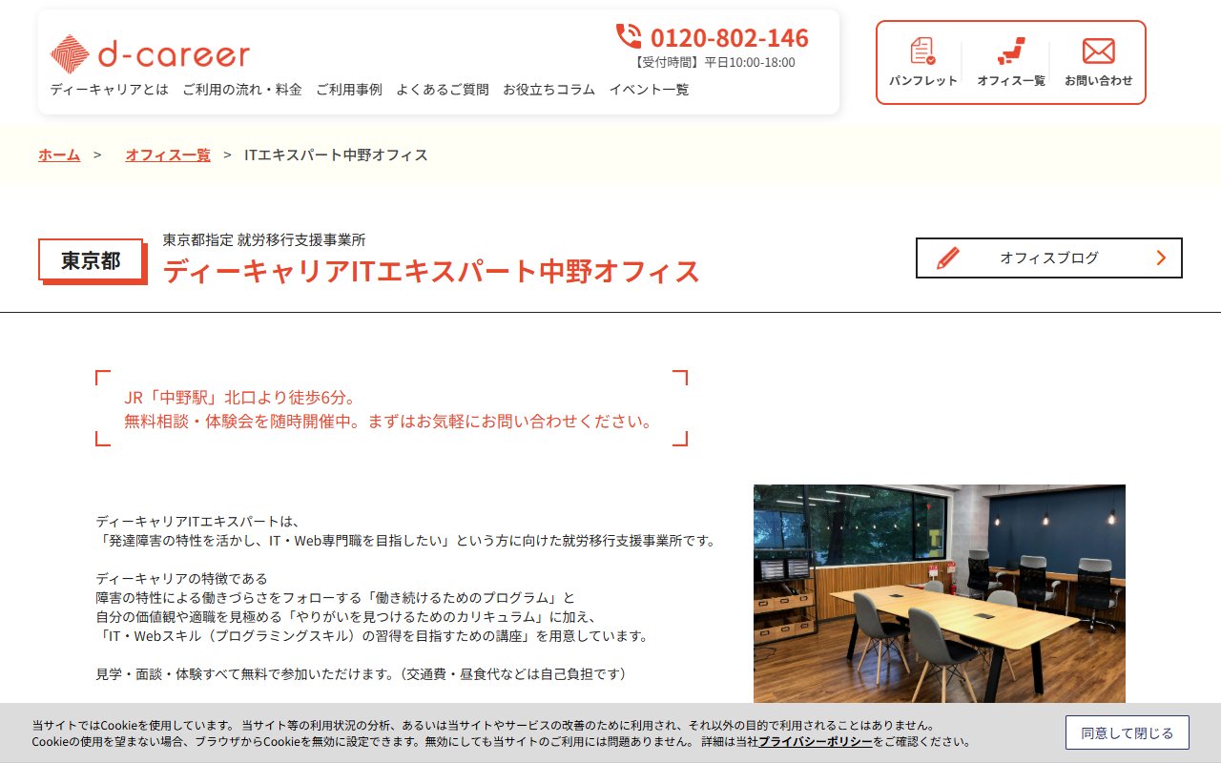Click 【受付時間】平日10:00-18:00 text
This screenshot has height=763, width=1221.
714,62
